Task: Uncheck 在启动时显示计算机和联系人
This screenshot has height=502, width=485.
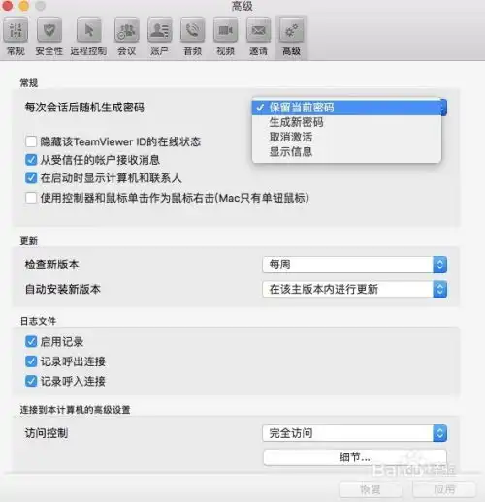Action: [x=31, y=177]
